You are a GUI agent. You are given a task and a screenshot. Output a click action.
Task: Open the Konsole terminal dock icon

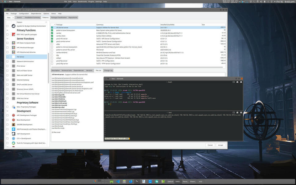click(x=137, y=181)
